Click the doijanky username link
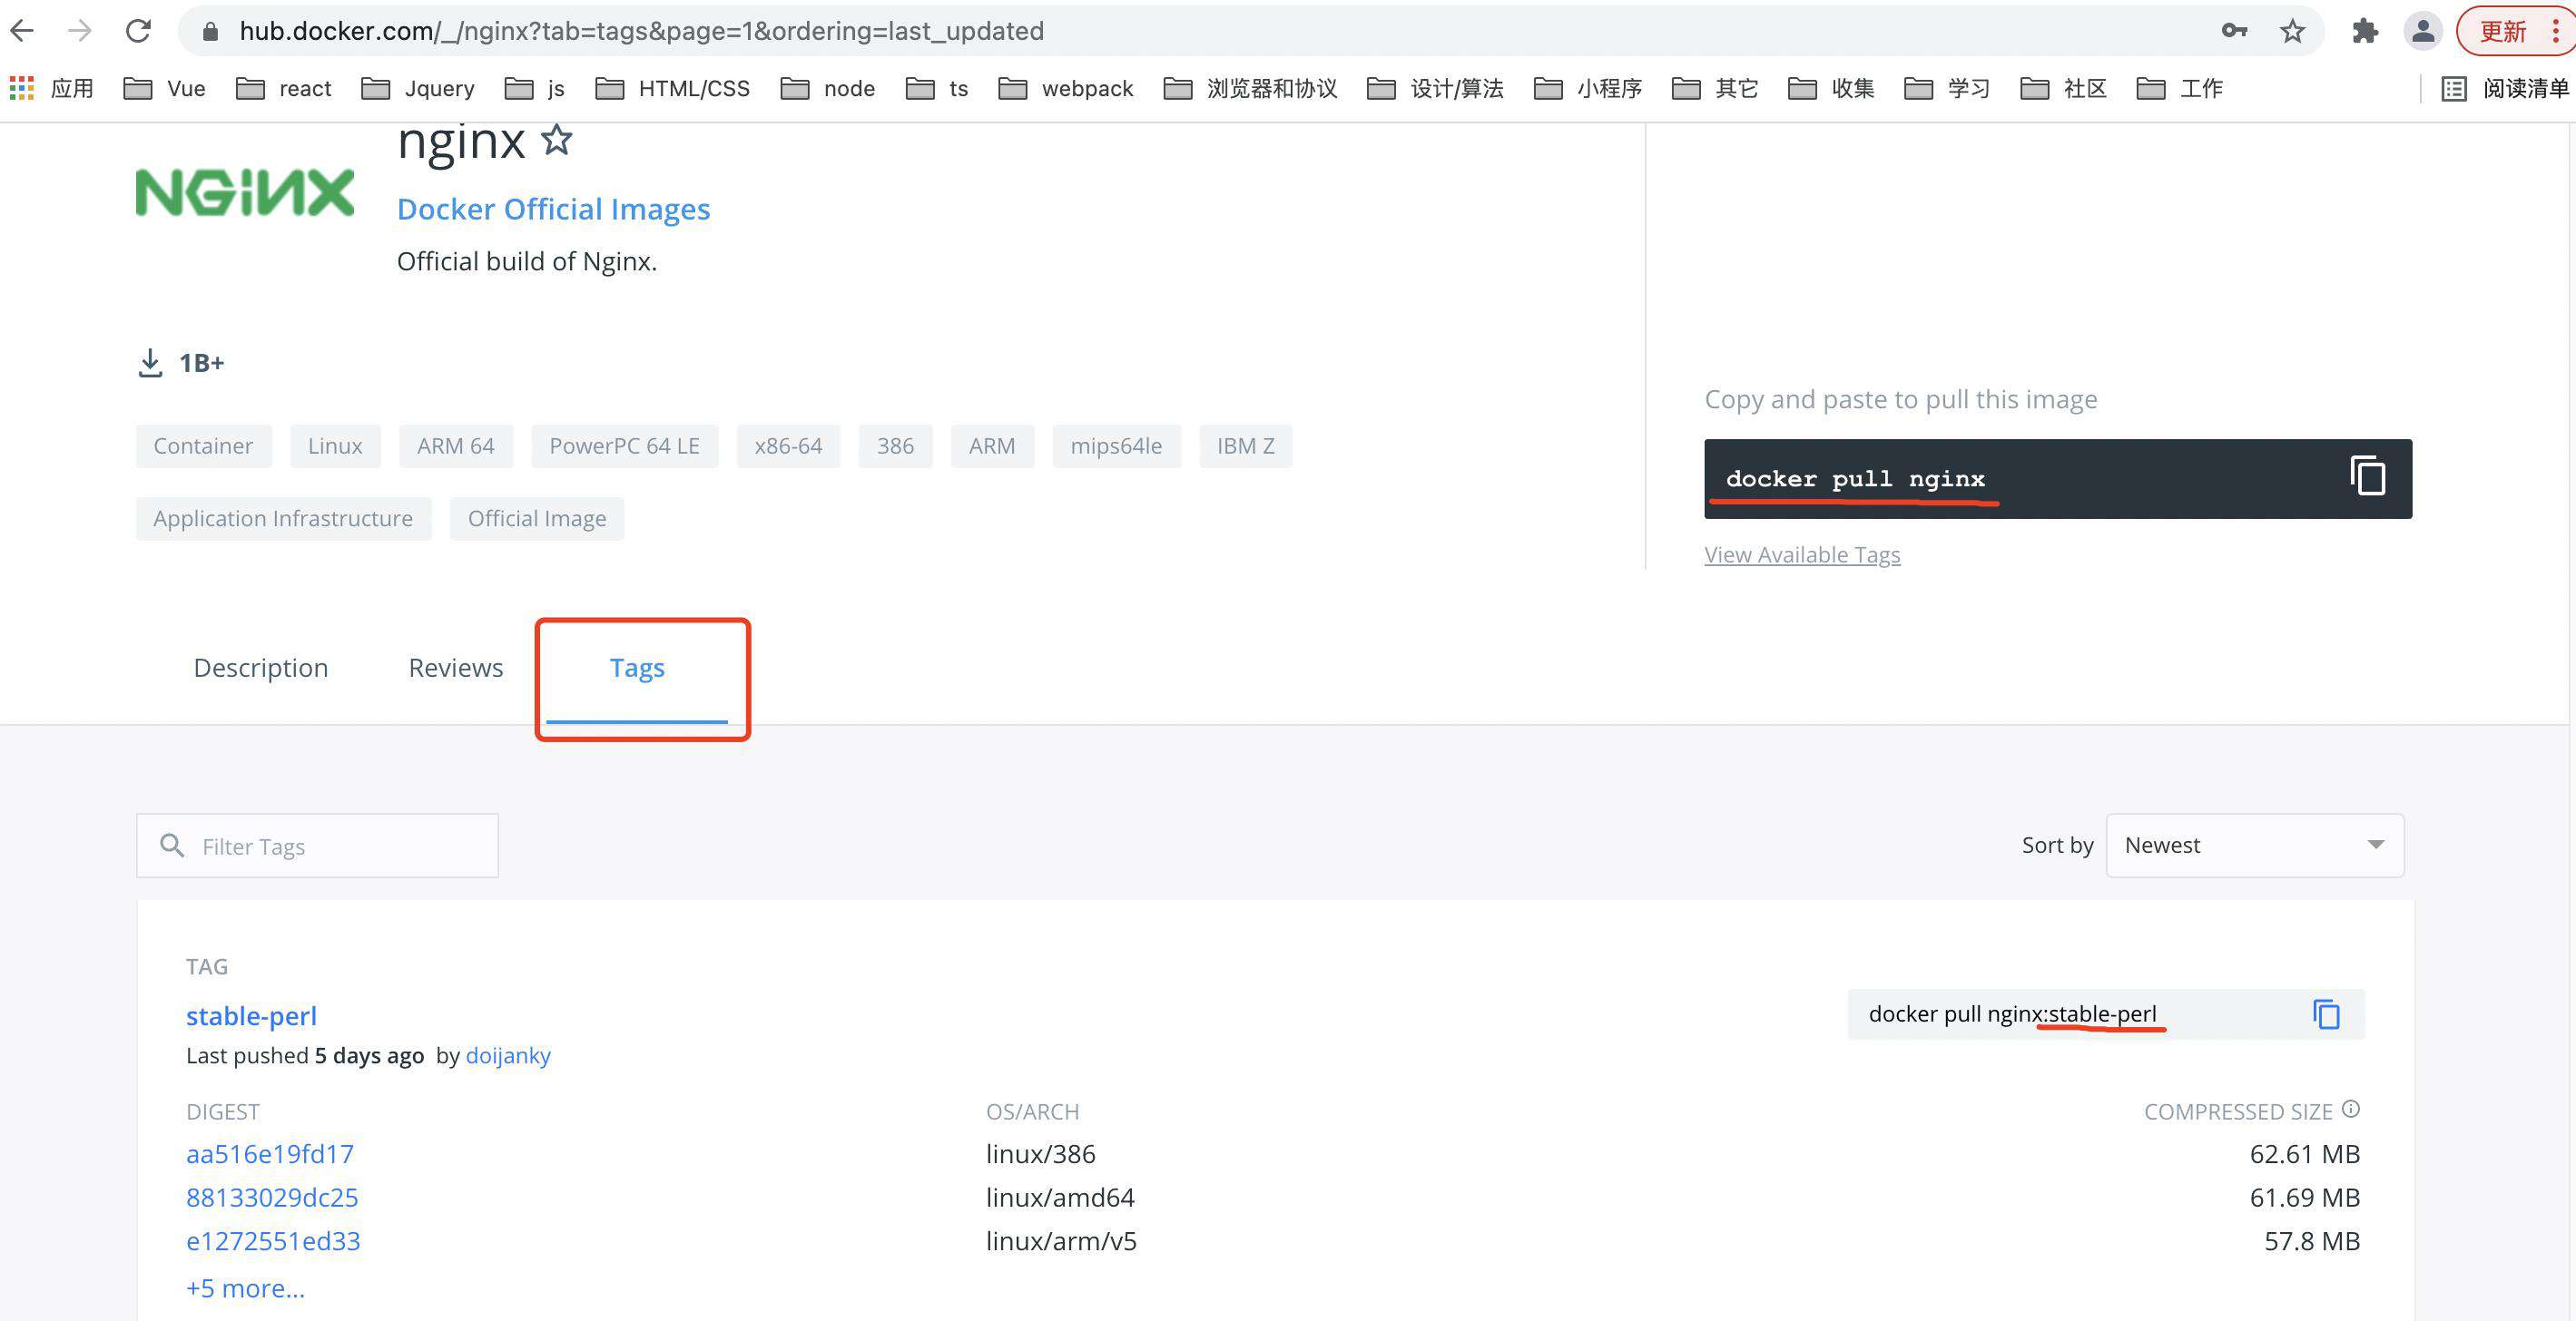The width and height of the screenshot is (2576, 1321). coord(509,1055)
